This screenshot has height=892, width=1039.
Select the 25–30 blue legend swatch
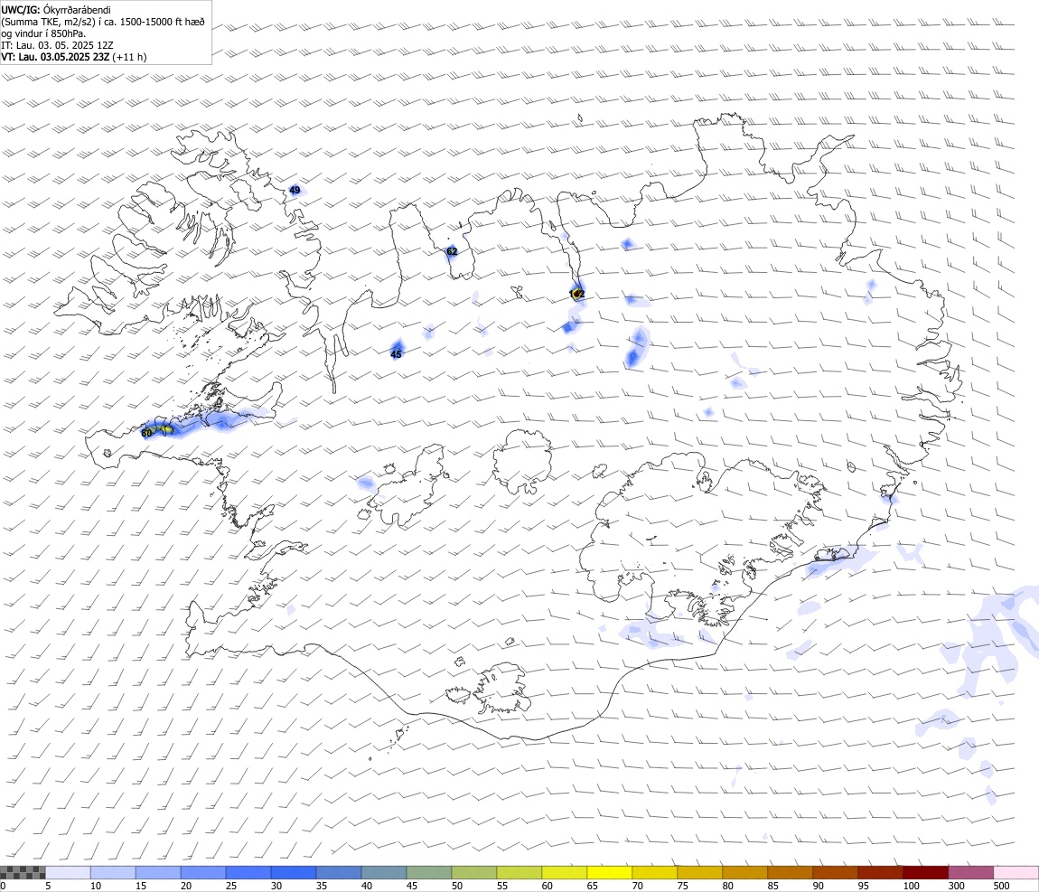(248, 873)
